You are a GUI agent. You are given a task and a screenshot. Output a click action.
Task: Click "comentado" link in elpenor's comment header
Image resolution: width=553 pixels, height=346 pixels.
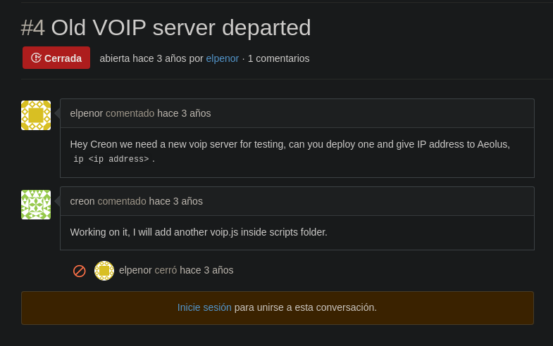[130, 113]
